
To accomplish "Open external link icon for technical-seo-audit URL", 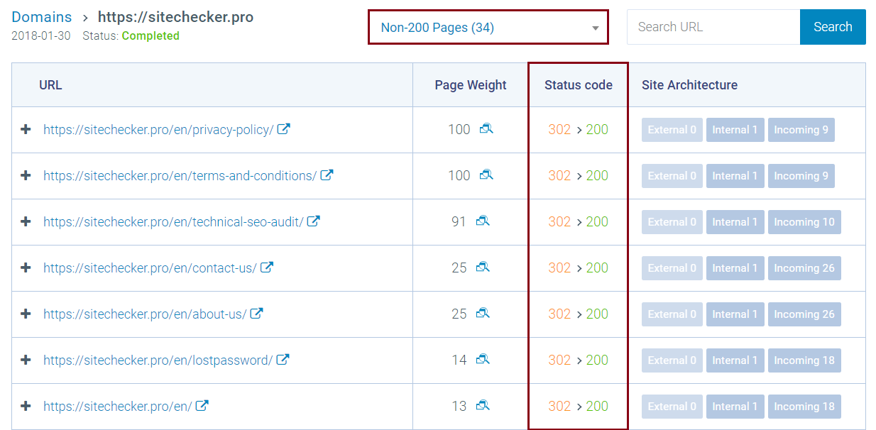I will tap(313, 221).
